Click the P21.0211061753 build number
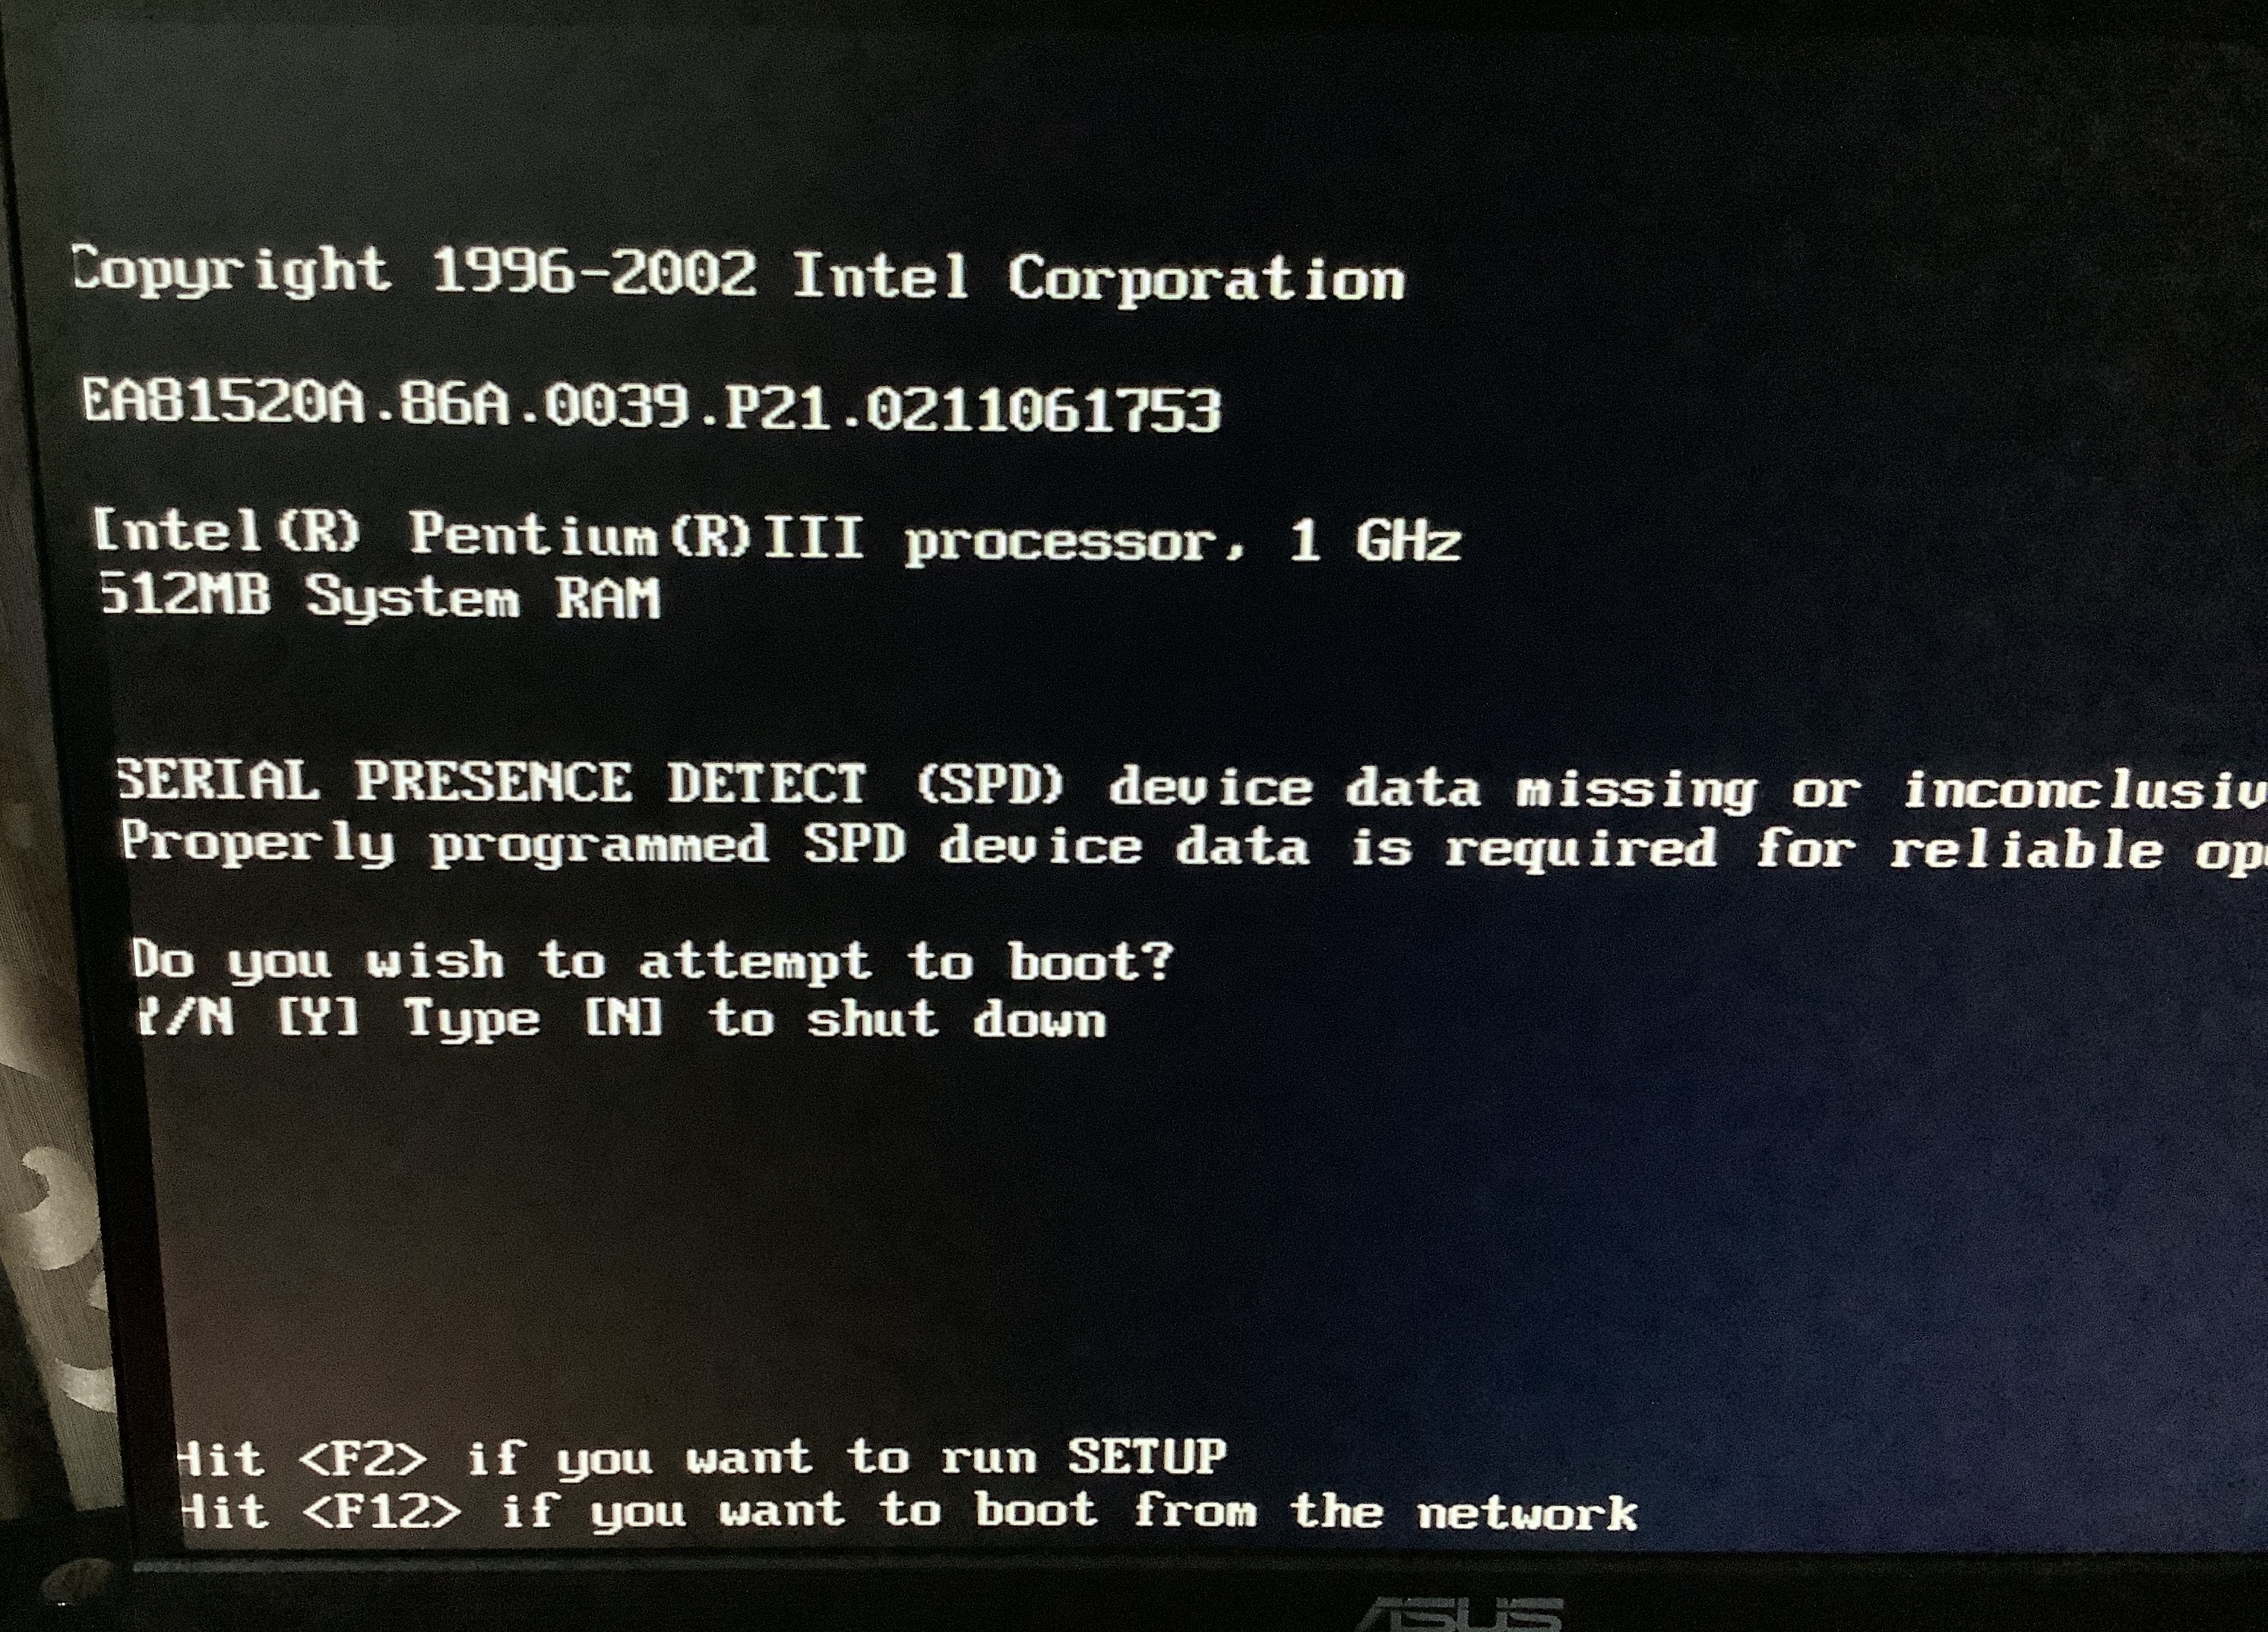The height and width of the screenshot is (1632, 2268). [972, 409]
